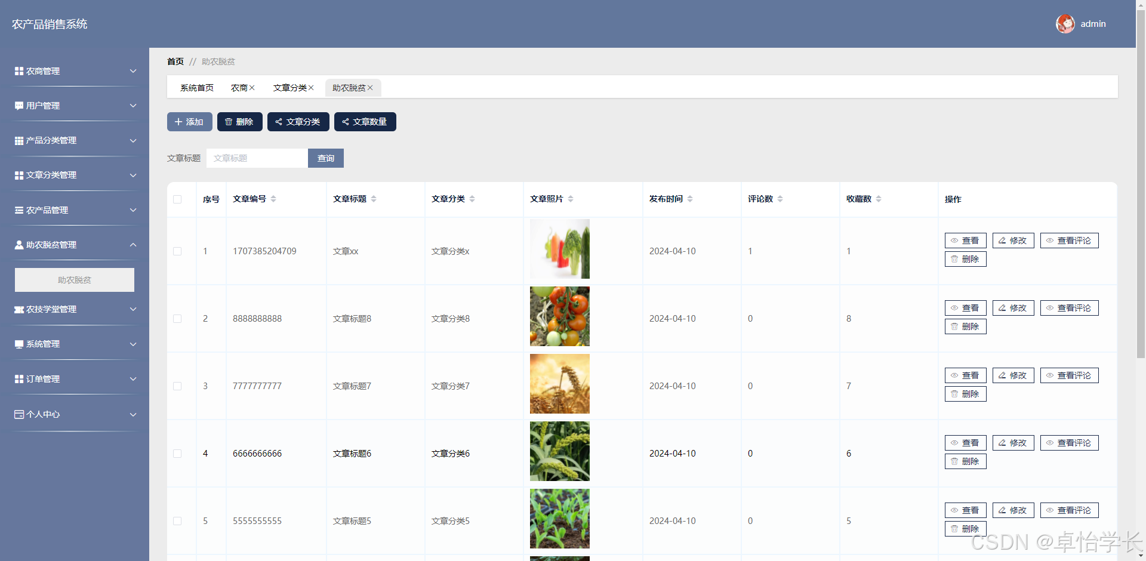Image resolution: width=1146 pixels, height=561 pixels.
Task: Select the 助农脱贫 submenu item in sidebar
Action: tap(75, 280)
